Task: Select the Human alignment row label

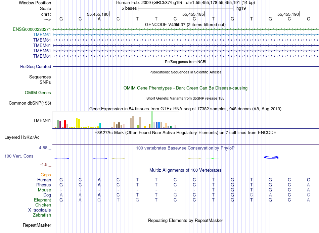Action: (x=44, y=180)
